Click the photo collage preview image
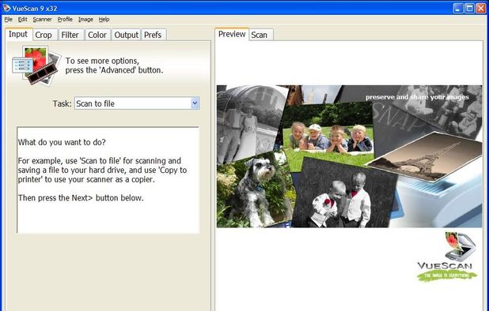Viewport: 489px width, 311px height. pos(349,156)
